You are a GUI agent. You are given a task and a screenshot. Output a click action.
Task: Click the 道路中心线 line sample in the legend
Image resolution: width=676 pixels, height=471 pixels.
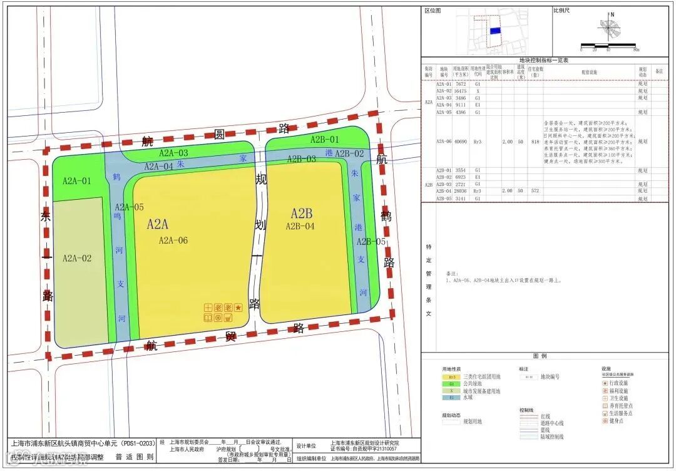point(528,423)
